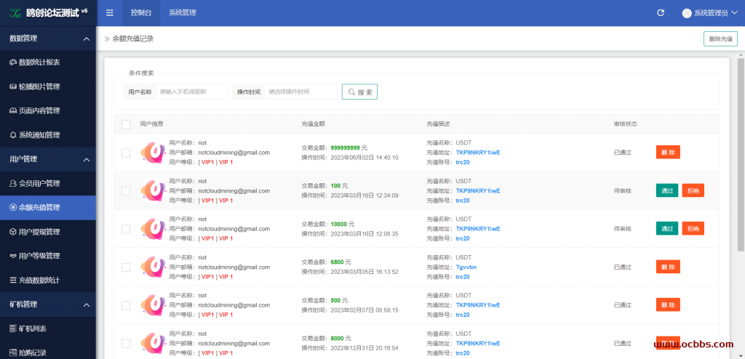Click the 搜索 button

point(359,92)
